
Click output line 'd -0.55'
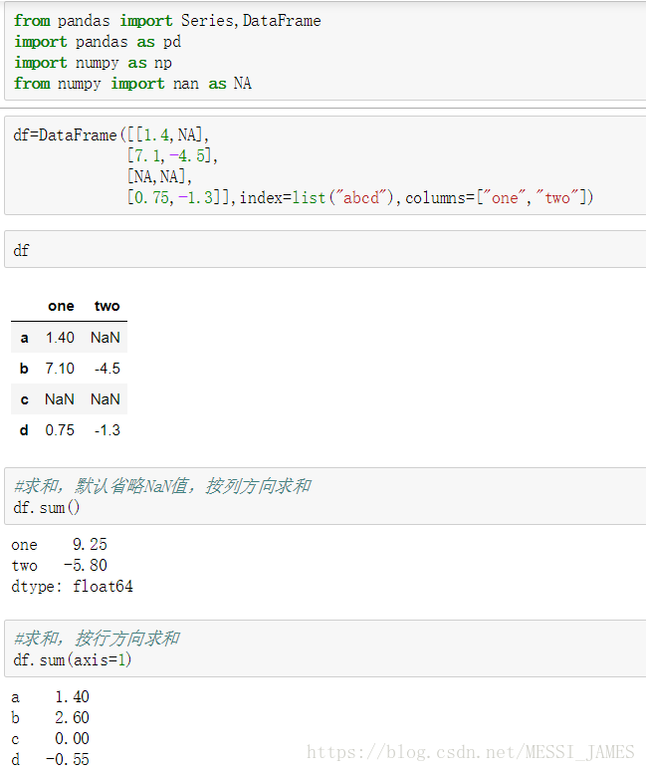[x=50, y=760]
